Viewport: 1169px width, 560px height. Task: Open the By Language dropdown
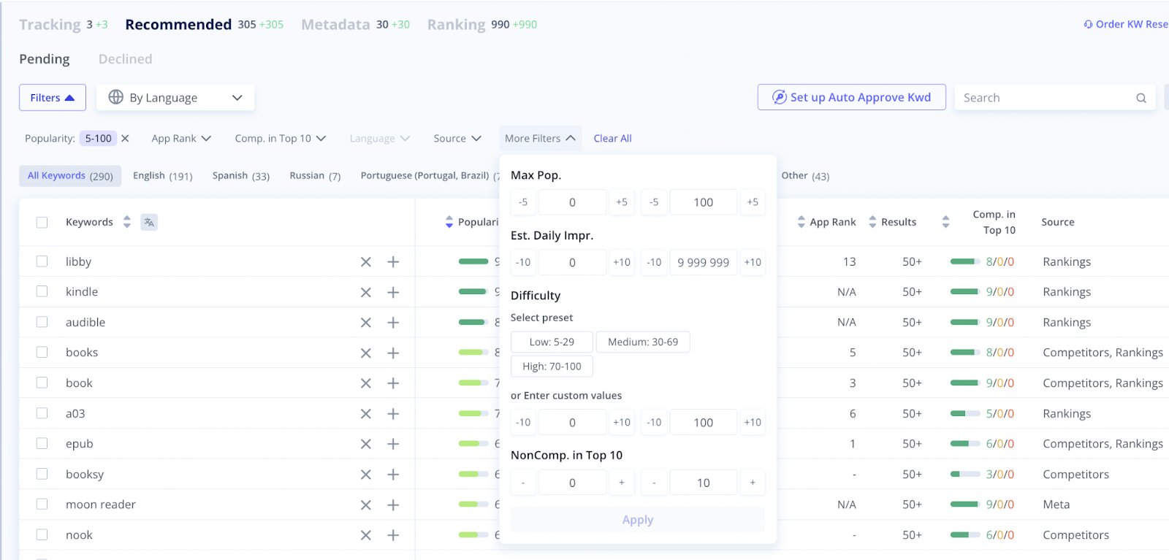pyautogui.click(x=175, y=98)
